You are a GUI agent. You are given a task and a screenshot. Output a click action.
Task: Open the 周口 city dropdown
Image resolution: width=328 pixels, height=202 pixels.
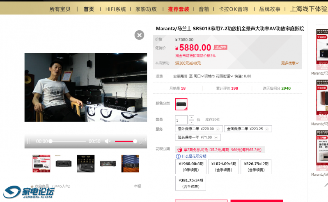[x=199, y=76]
